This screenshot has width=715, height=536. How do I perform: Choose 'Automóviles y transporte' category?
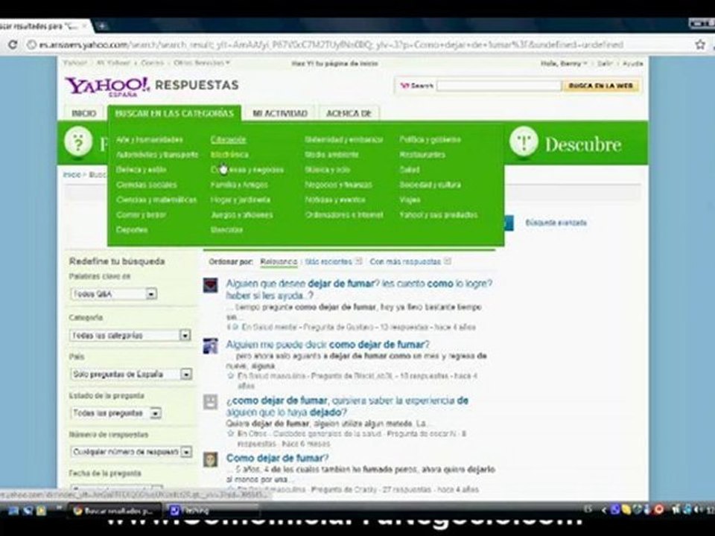pos(157,155)
